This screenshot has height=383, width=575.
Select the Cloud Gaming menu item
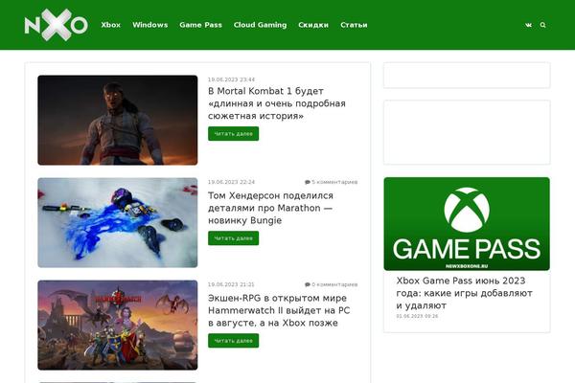260,25
